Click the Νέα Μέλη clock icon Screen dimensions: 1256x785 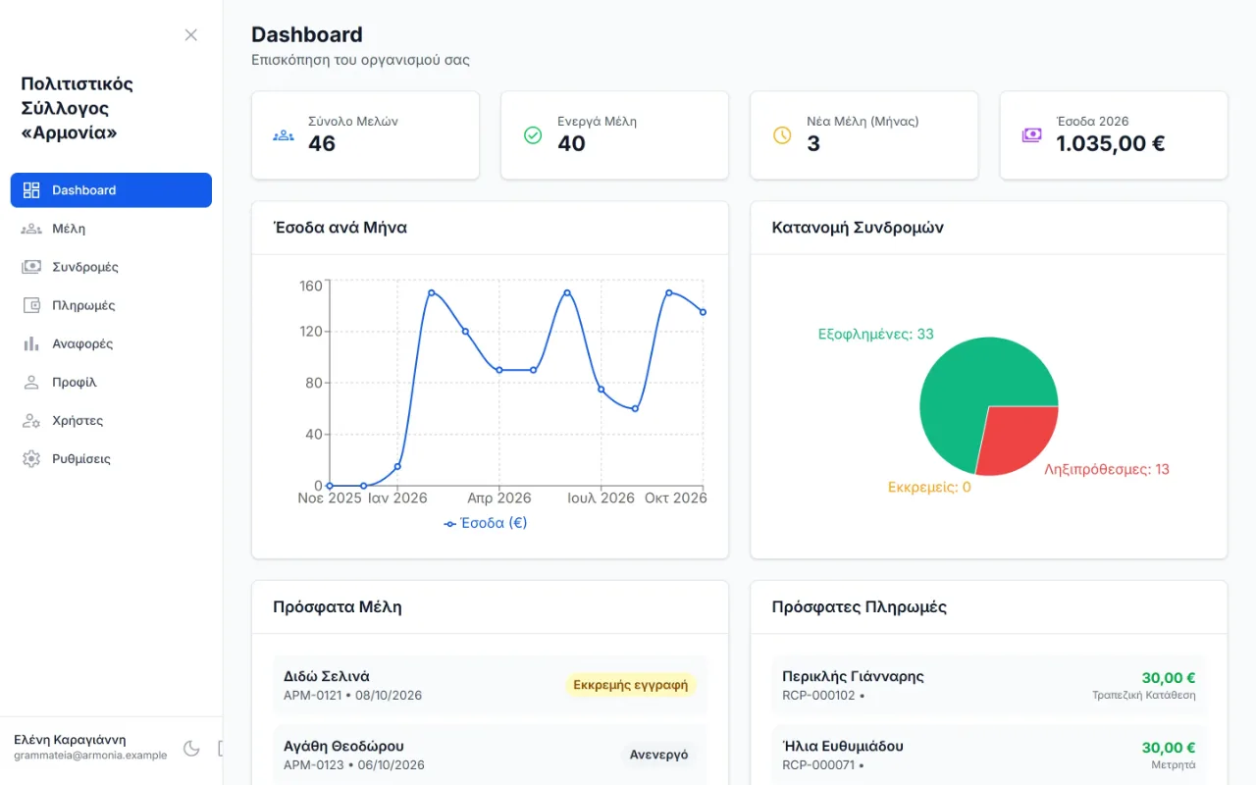click(x=782, y=135)
